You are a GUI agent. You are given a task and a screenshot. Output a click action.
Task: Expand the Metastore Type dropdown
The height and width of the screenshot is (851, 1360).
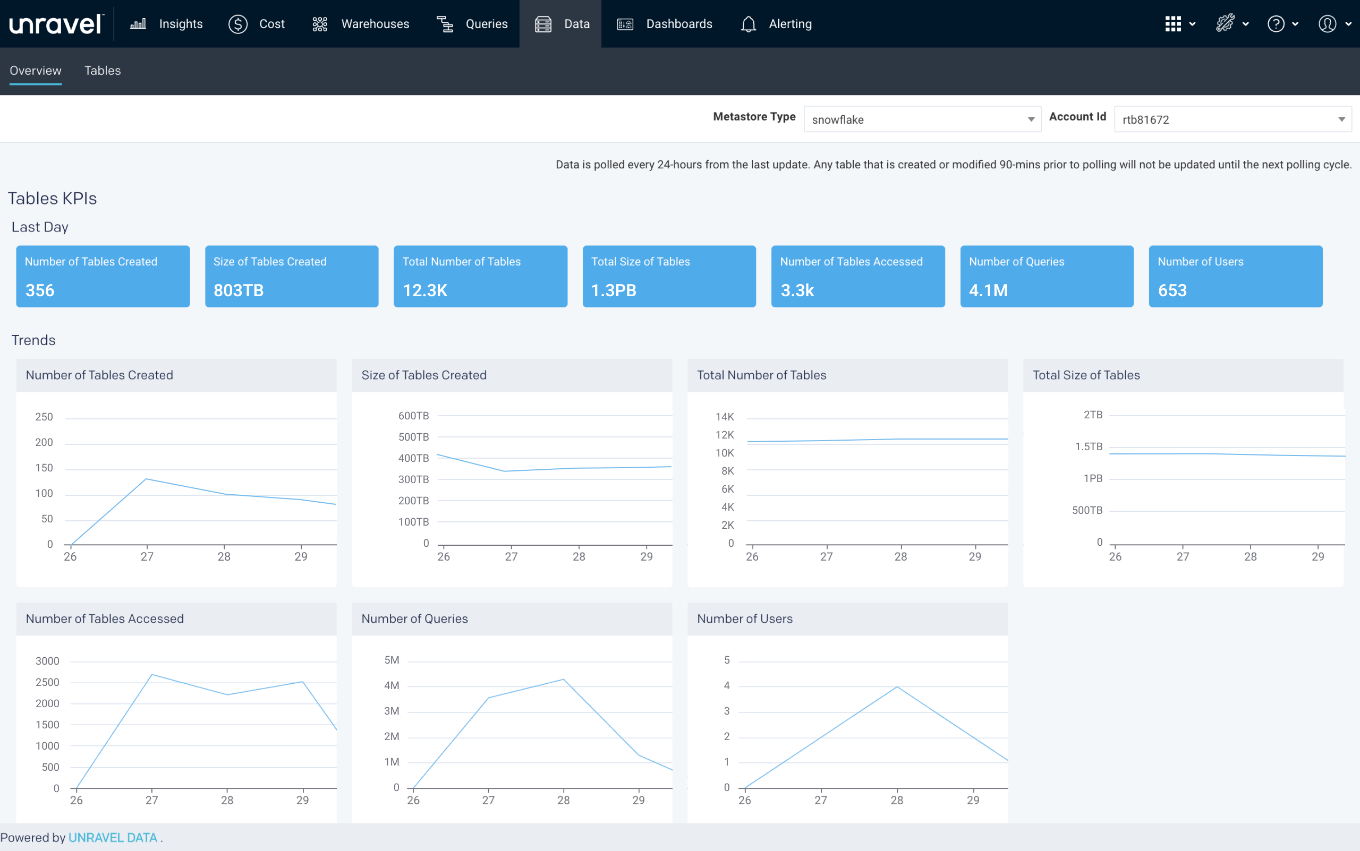coord(922,119)
